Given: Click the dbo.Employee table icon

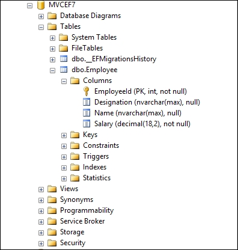Looking at the screenshot, I should coord(64,70).
